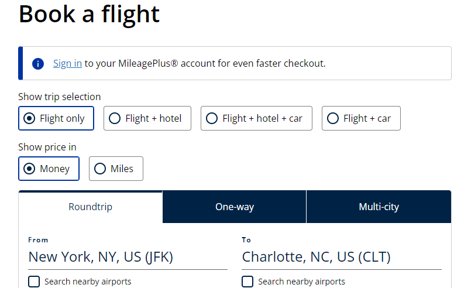Pick the Flight + car option
Screen dimensions: 454x288
(x=360, y=118)
